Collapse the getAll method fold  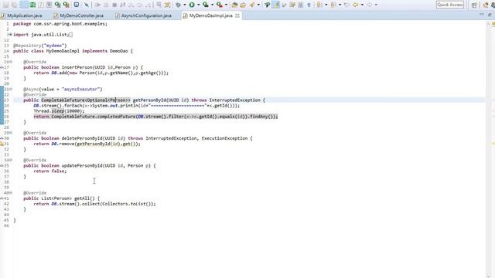pos(11,193)
